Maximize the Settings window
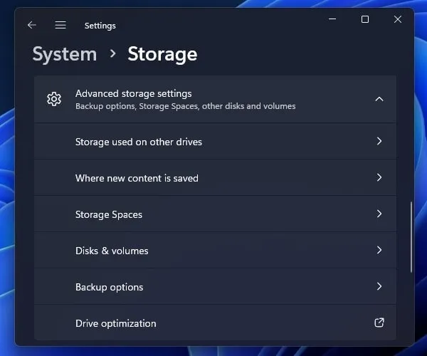 pos(365,19)
